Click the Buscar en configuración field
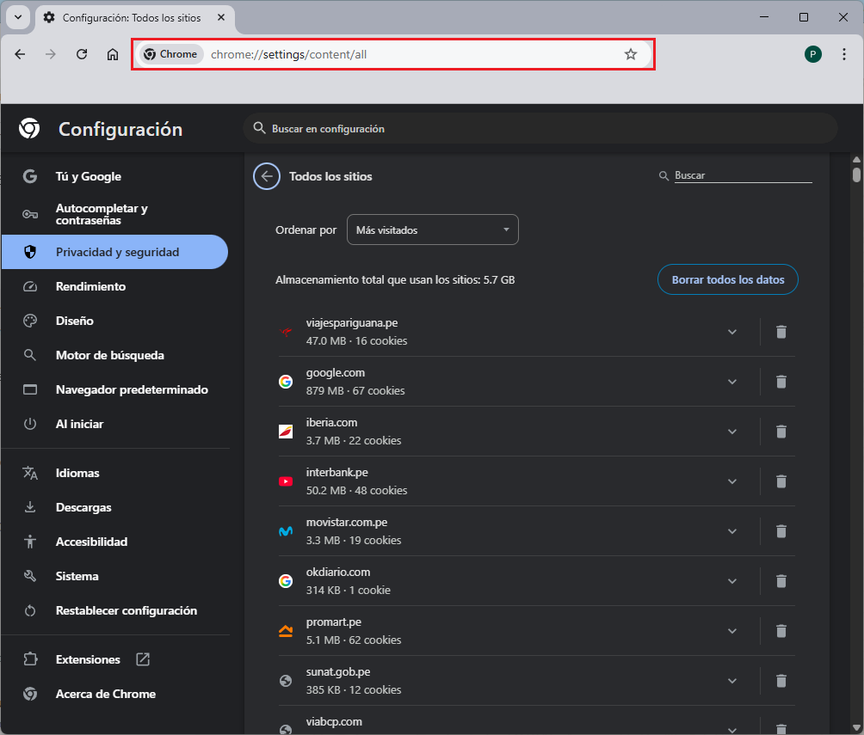Viewport: 864px width, 735px height. pyautogui.click(x=540, y=128)
